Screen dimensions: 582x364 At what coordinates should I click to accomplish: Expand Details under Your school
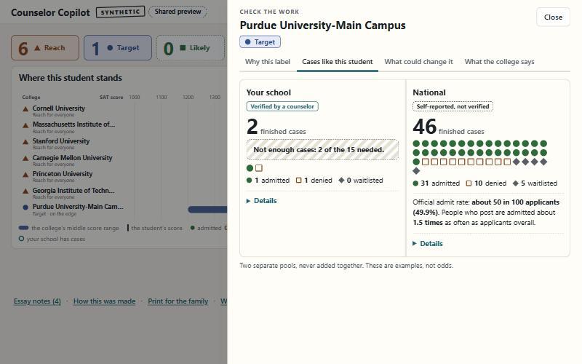point(262,201)
